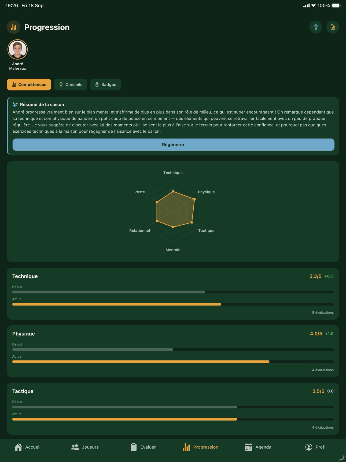Open Agenda in bottom navigation

click(258, 447)
